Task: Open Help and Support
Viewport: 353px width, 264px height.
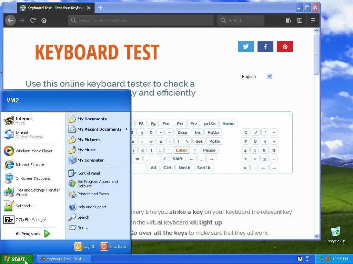Action: [88, 207]
